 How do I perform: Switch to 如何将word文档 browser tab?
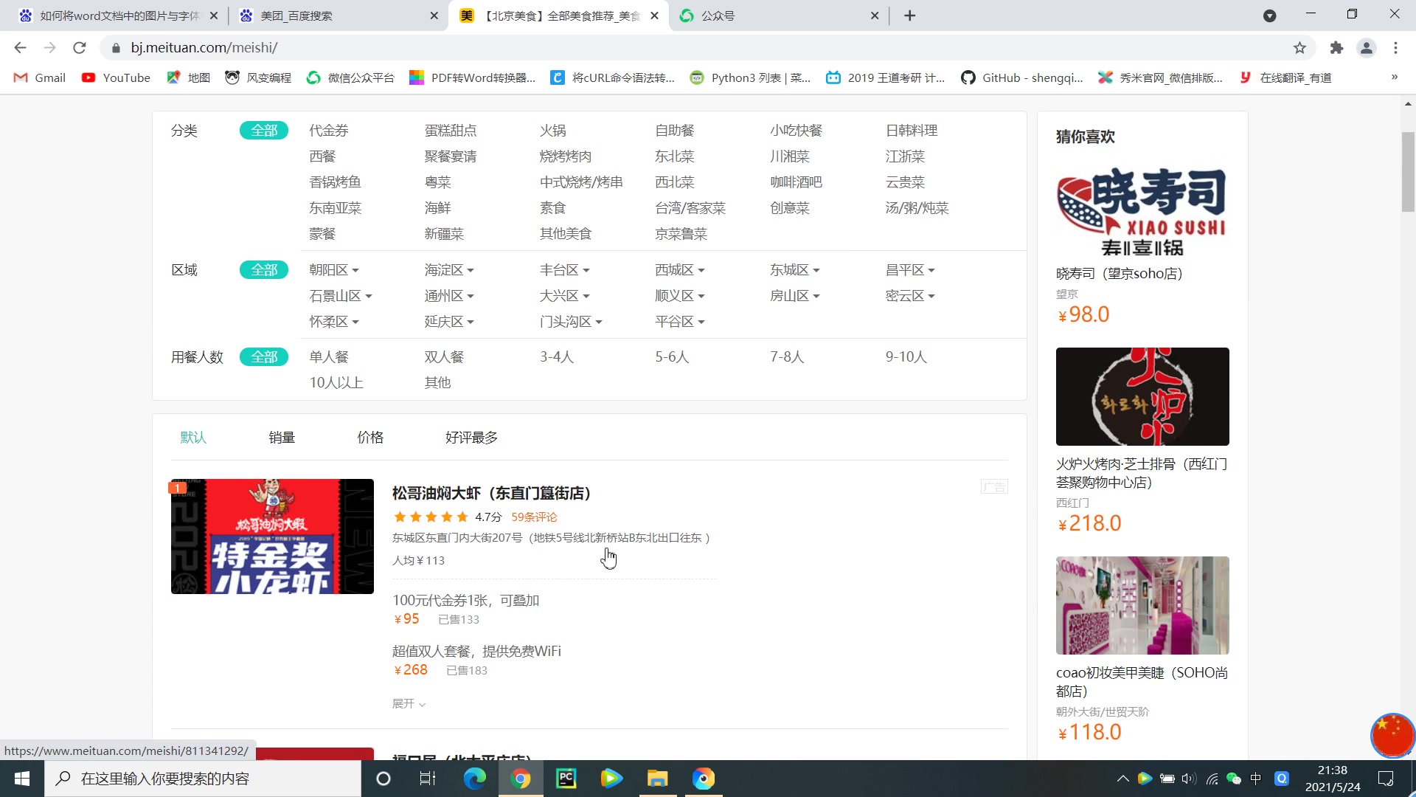point(118,15)
